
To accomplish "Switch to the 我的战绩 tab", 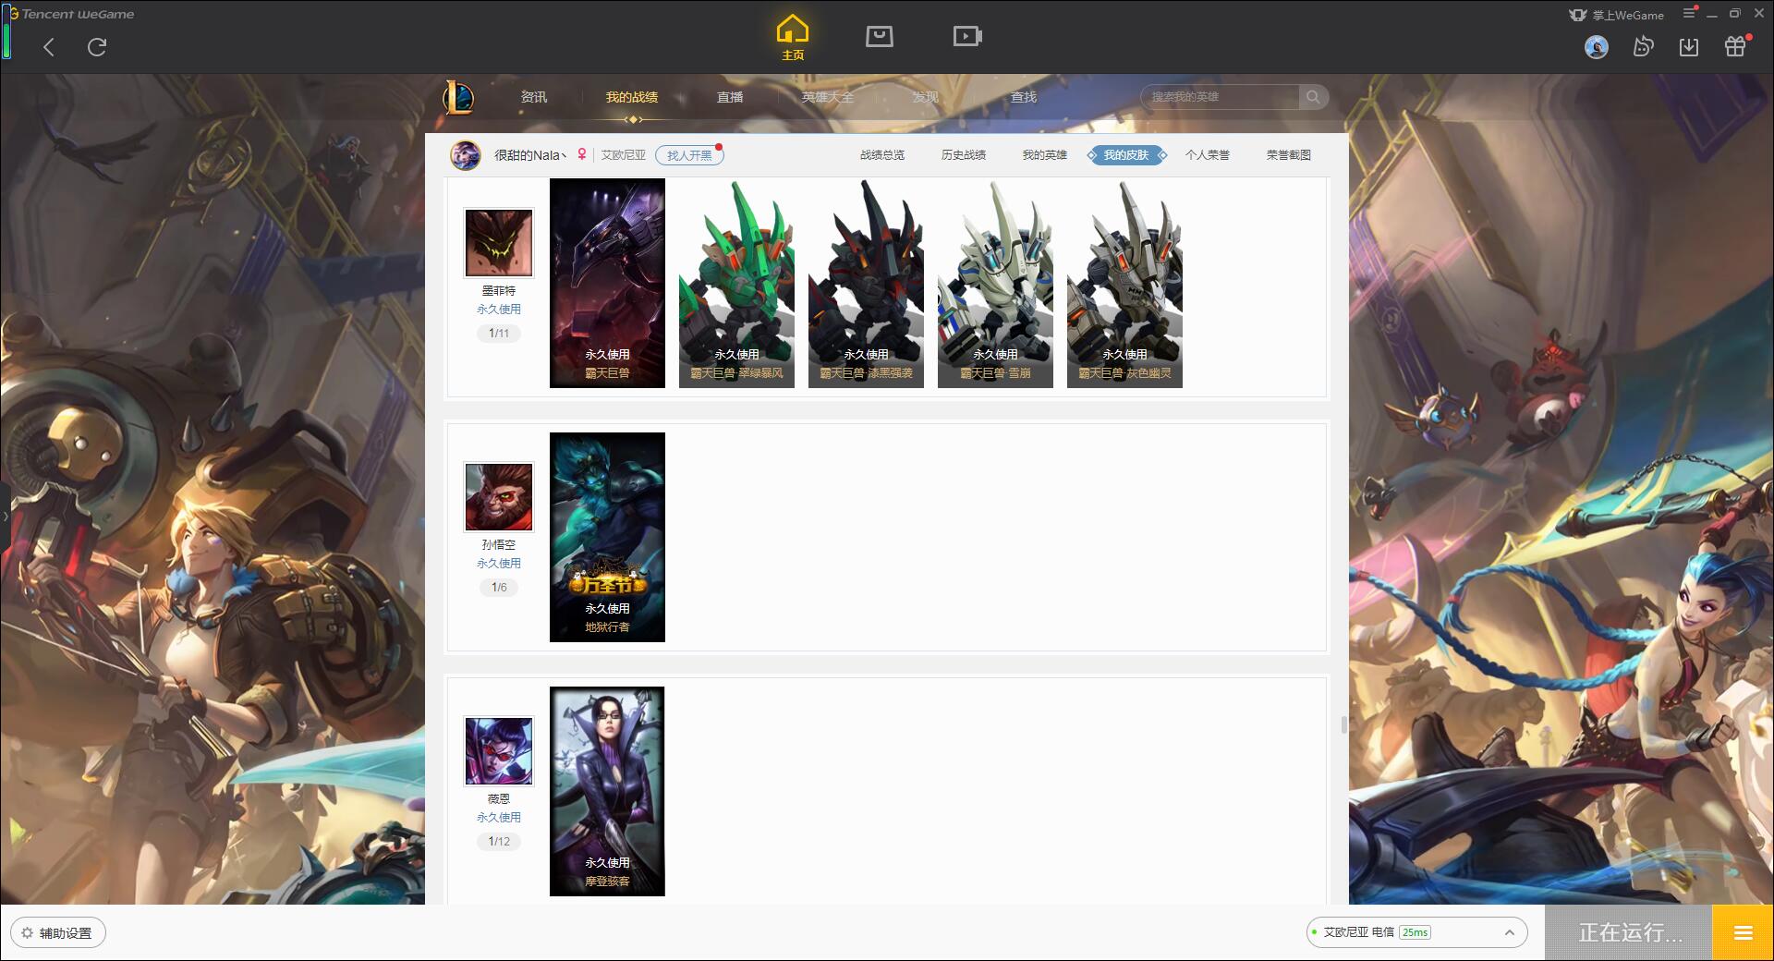I will 632,97.
